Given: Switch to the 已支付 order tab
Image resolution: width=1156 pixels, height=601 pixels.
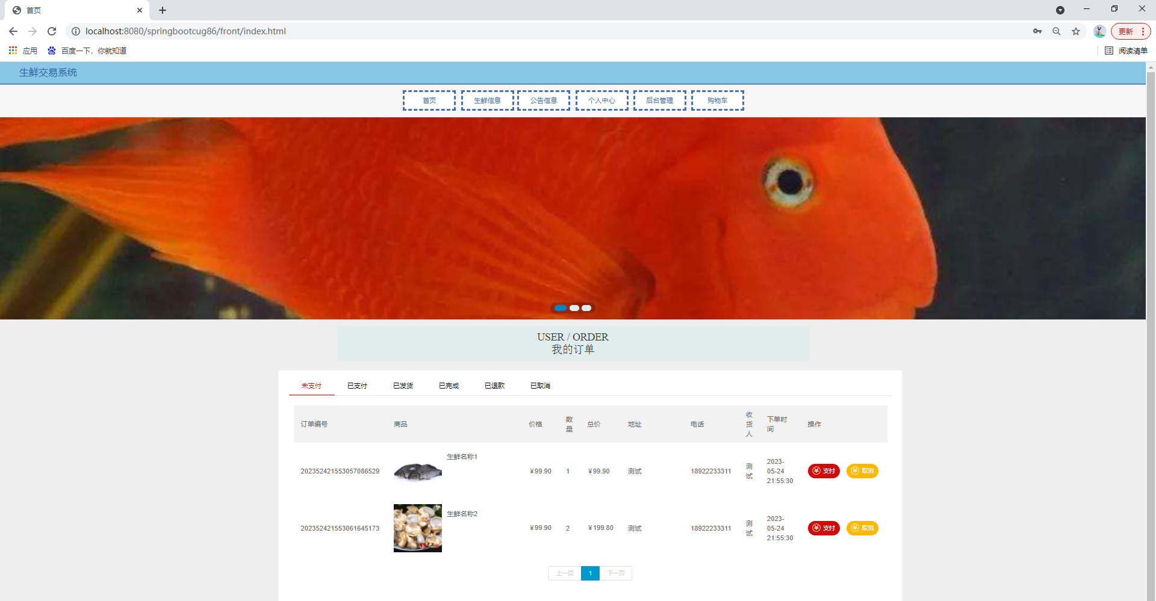Looking at the screenshot, I should click(x=356, y=385).
